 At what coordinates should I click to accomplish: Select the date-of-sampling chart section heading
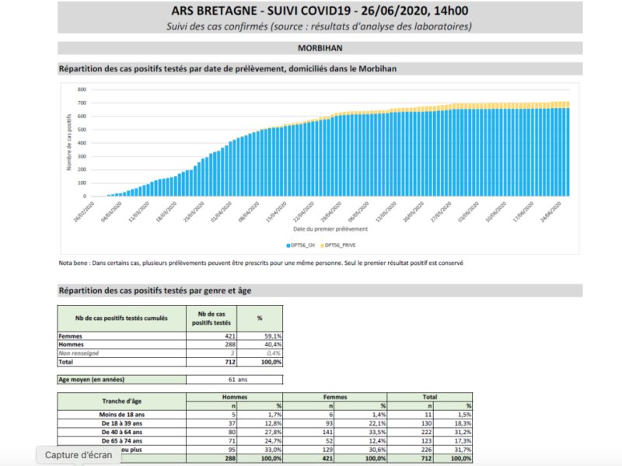tap(228, 68)
